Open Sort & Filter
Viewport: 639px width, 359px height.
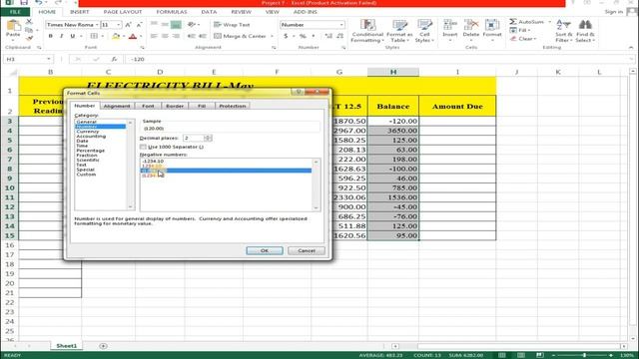[564, 31]
